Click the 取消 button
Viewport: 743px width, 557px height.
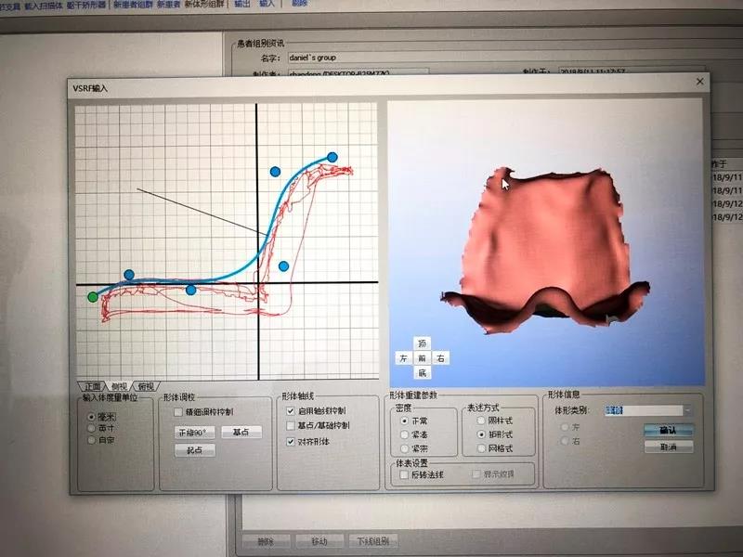[668, 447]
